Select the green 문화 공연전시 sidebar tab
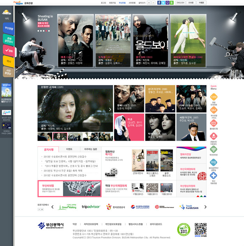 (x=9, y=40)
